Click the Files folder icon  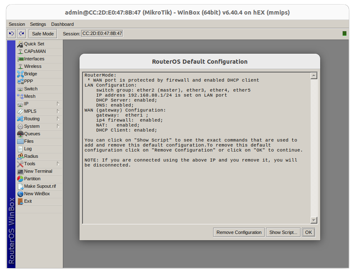tap(20, 142)
